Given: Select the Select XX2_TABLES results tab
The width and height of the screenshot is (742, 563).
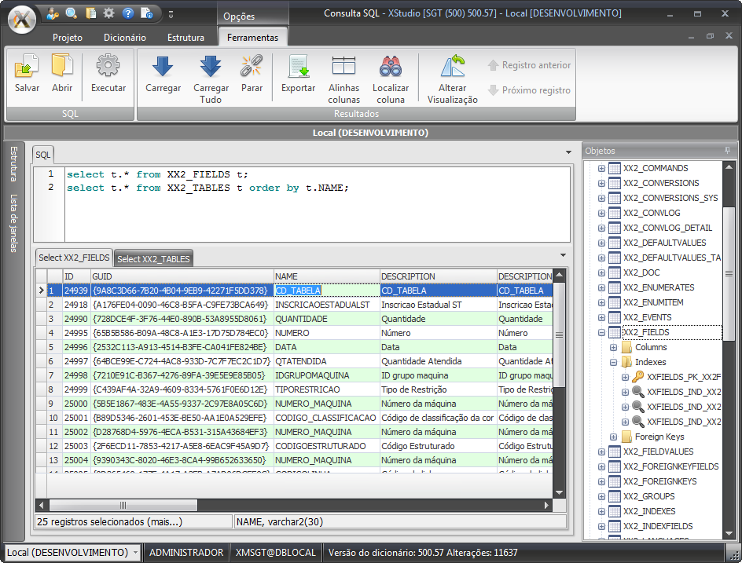Looking at the screenshot, I should pos(153,258).
